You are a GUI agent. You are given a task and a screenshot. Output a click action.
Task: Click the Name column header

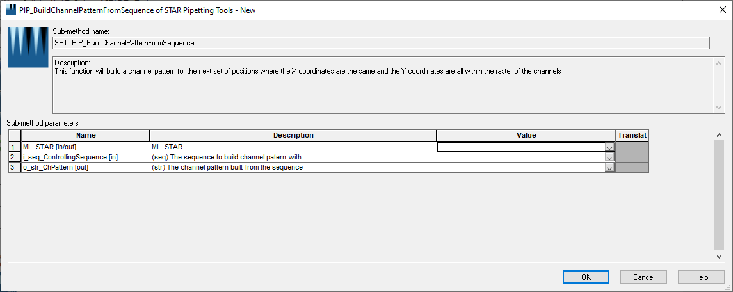click(x=86, y=135)
